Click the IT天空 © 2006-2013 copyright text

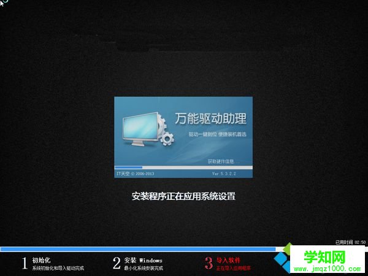click(x=136, y=174)
